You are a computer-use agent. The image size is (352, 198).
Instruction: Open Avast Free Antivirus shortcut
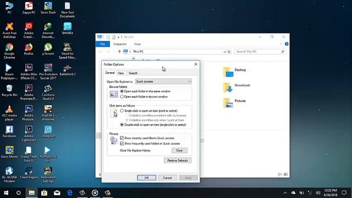9,31
